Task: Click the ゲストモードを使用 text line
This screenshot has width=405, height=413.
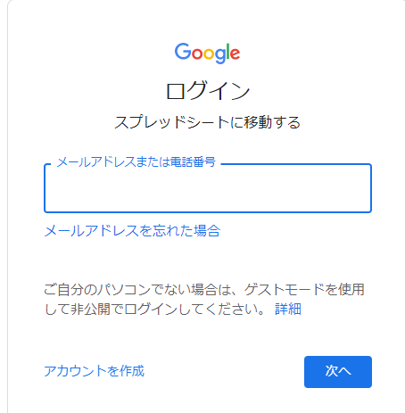Action: pos(304,289)
